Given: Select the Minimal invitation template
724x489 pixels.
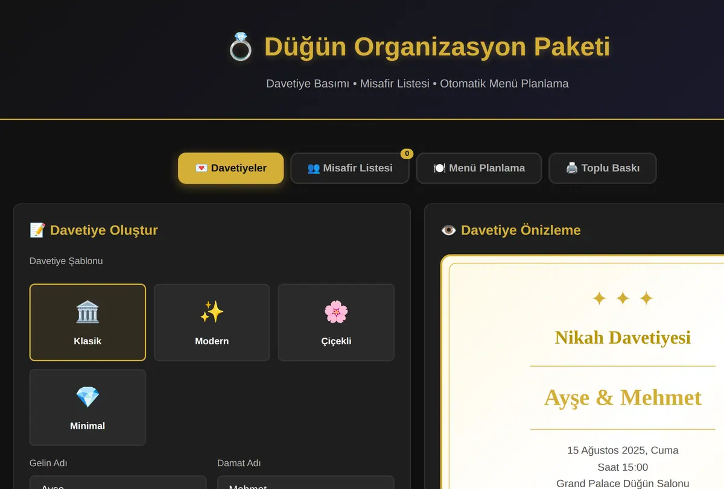Looking at the screenshot, I should click(87, 408).
